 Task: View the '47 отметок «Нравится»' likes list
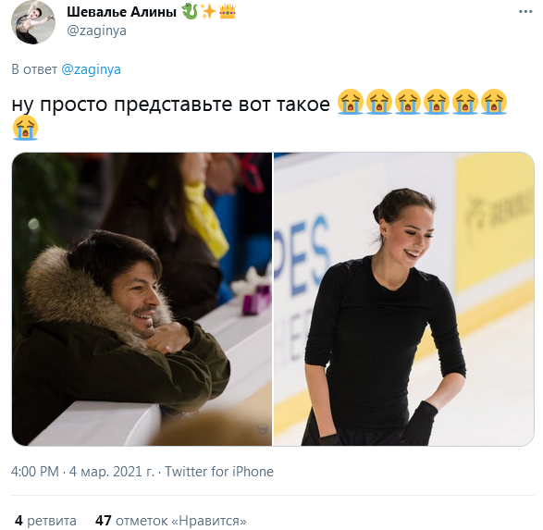click(171, 521)
